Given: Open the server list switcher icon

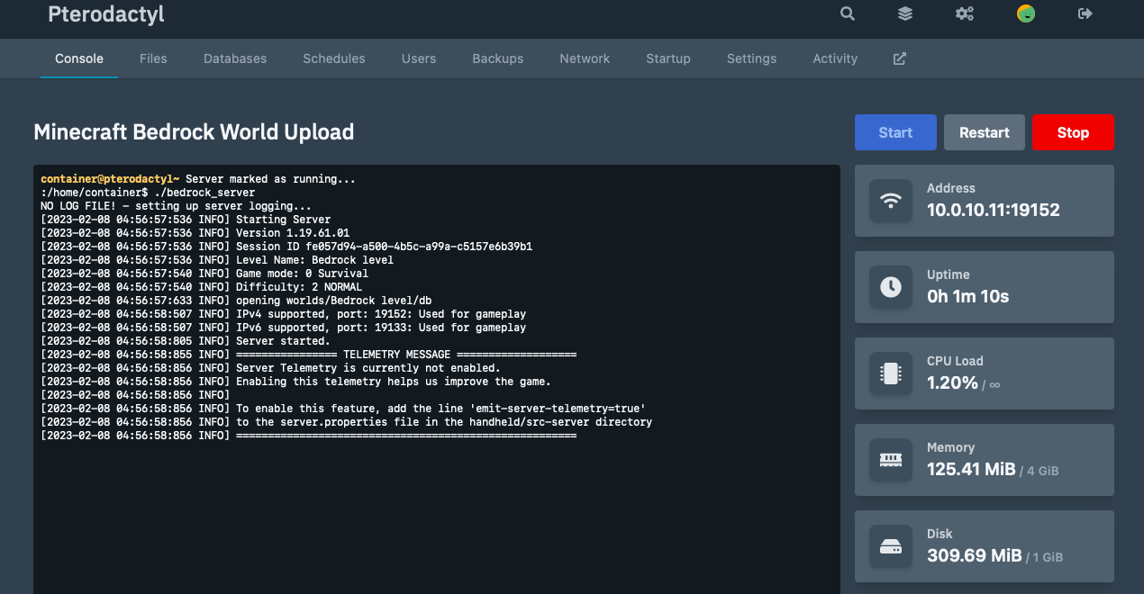Looking at the screenshot, I should 904,13.
